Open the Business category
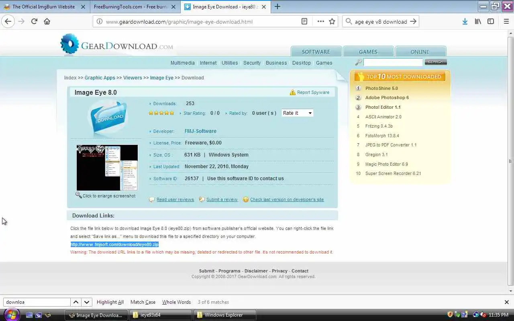 [276, 63]
